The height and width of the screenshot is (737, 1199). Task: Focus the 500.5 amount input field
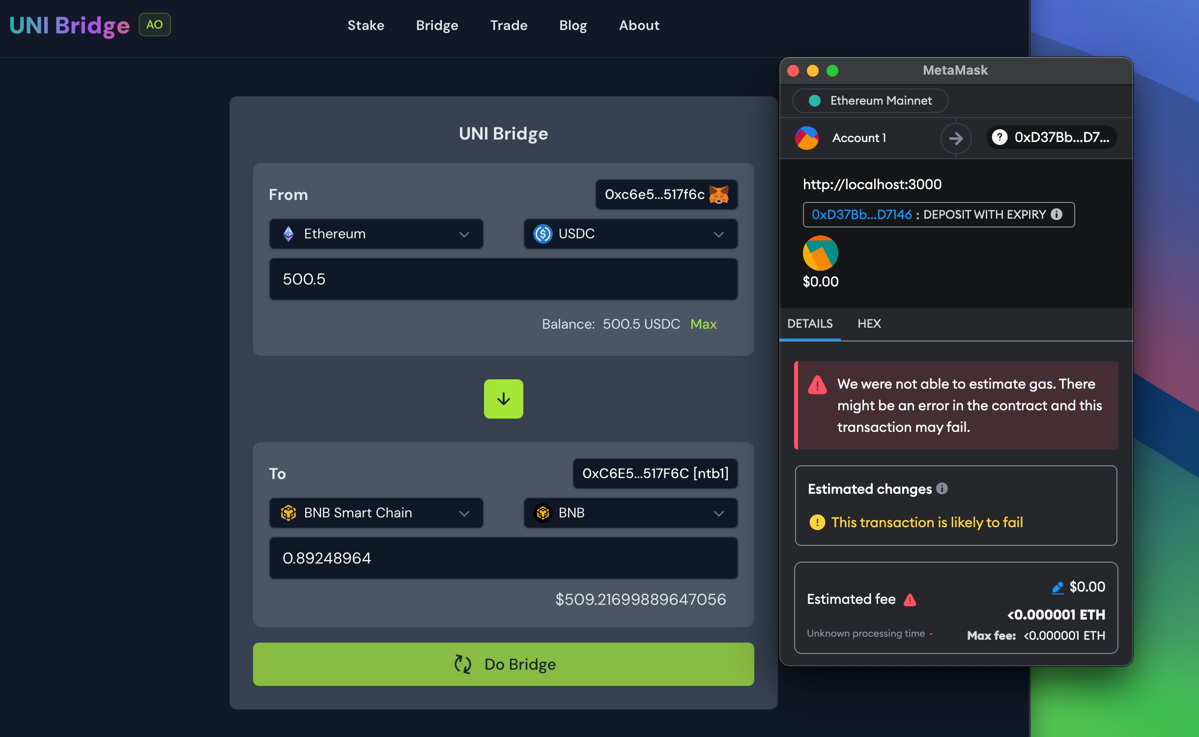[x=503, y=279]
